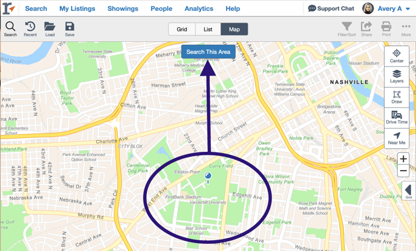416x251 pixels.
Task: Switch to List view
Action: point(207,29)
